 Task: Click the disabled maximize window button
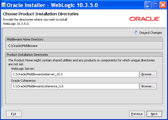coord(155,5)
